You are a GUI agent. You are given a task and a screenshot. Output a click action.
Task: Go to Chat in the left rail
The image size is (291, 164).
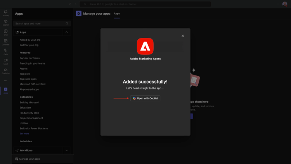click(x=5, y=32)
